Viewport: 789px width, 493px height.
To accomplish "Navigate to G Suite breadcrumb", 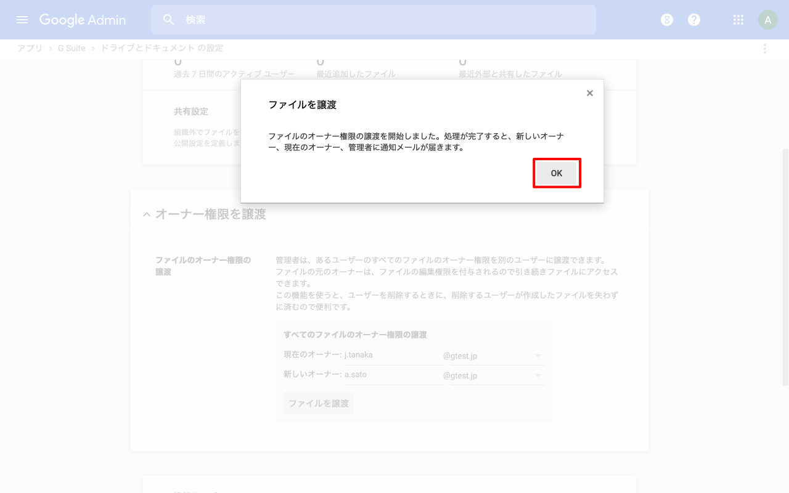I will tap(72, 48).
